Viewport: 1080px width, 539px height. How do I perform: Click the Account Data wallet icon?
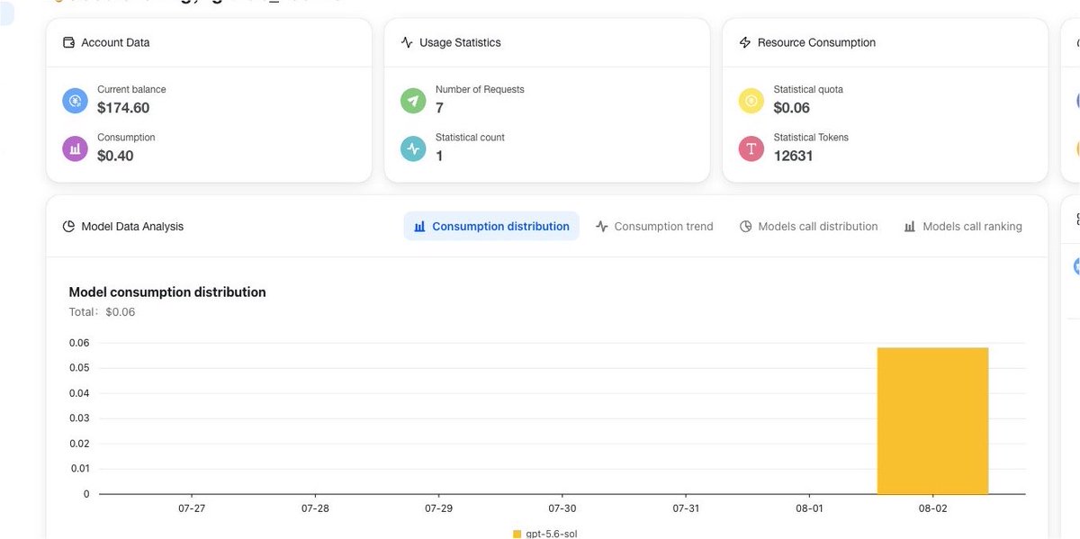pos(68,42)
